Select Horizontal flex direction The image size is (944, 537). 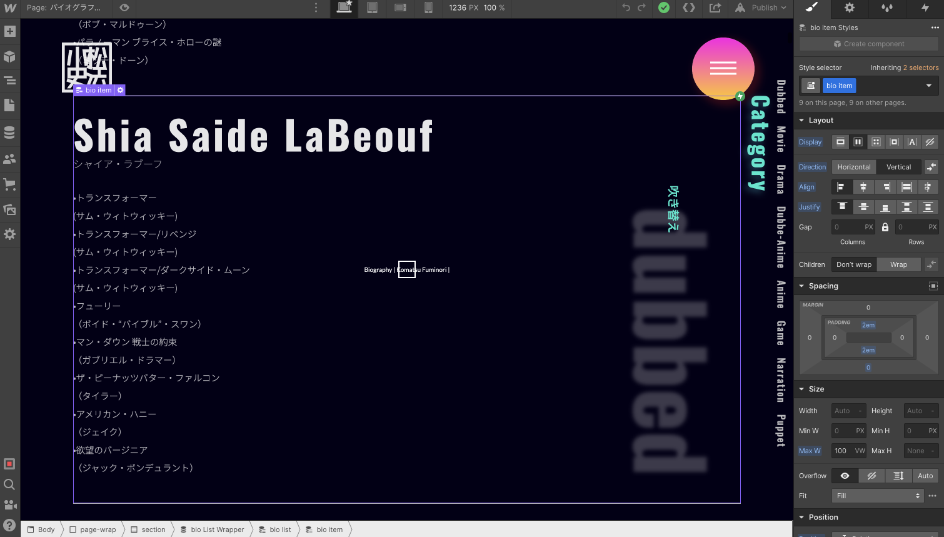854,167
